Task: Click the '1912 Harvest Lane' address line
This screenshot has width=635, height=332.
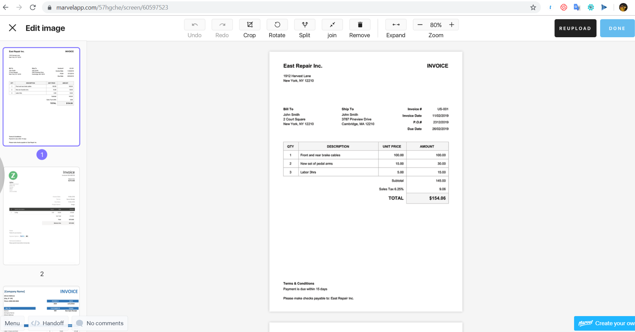Action: click(x=297, y=76)
